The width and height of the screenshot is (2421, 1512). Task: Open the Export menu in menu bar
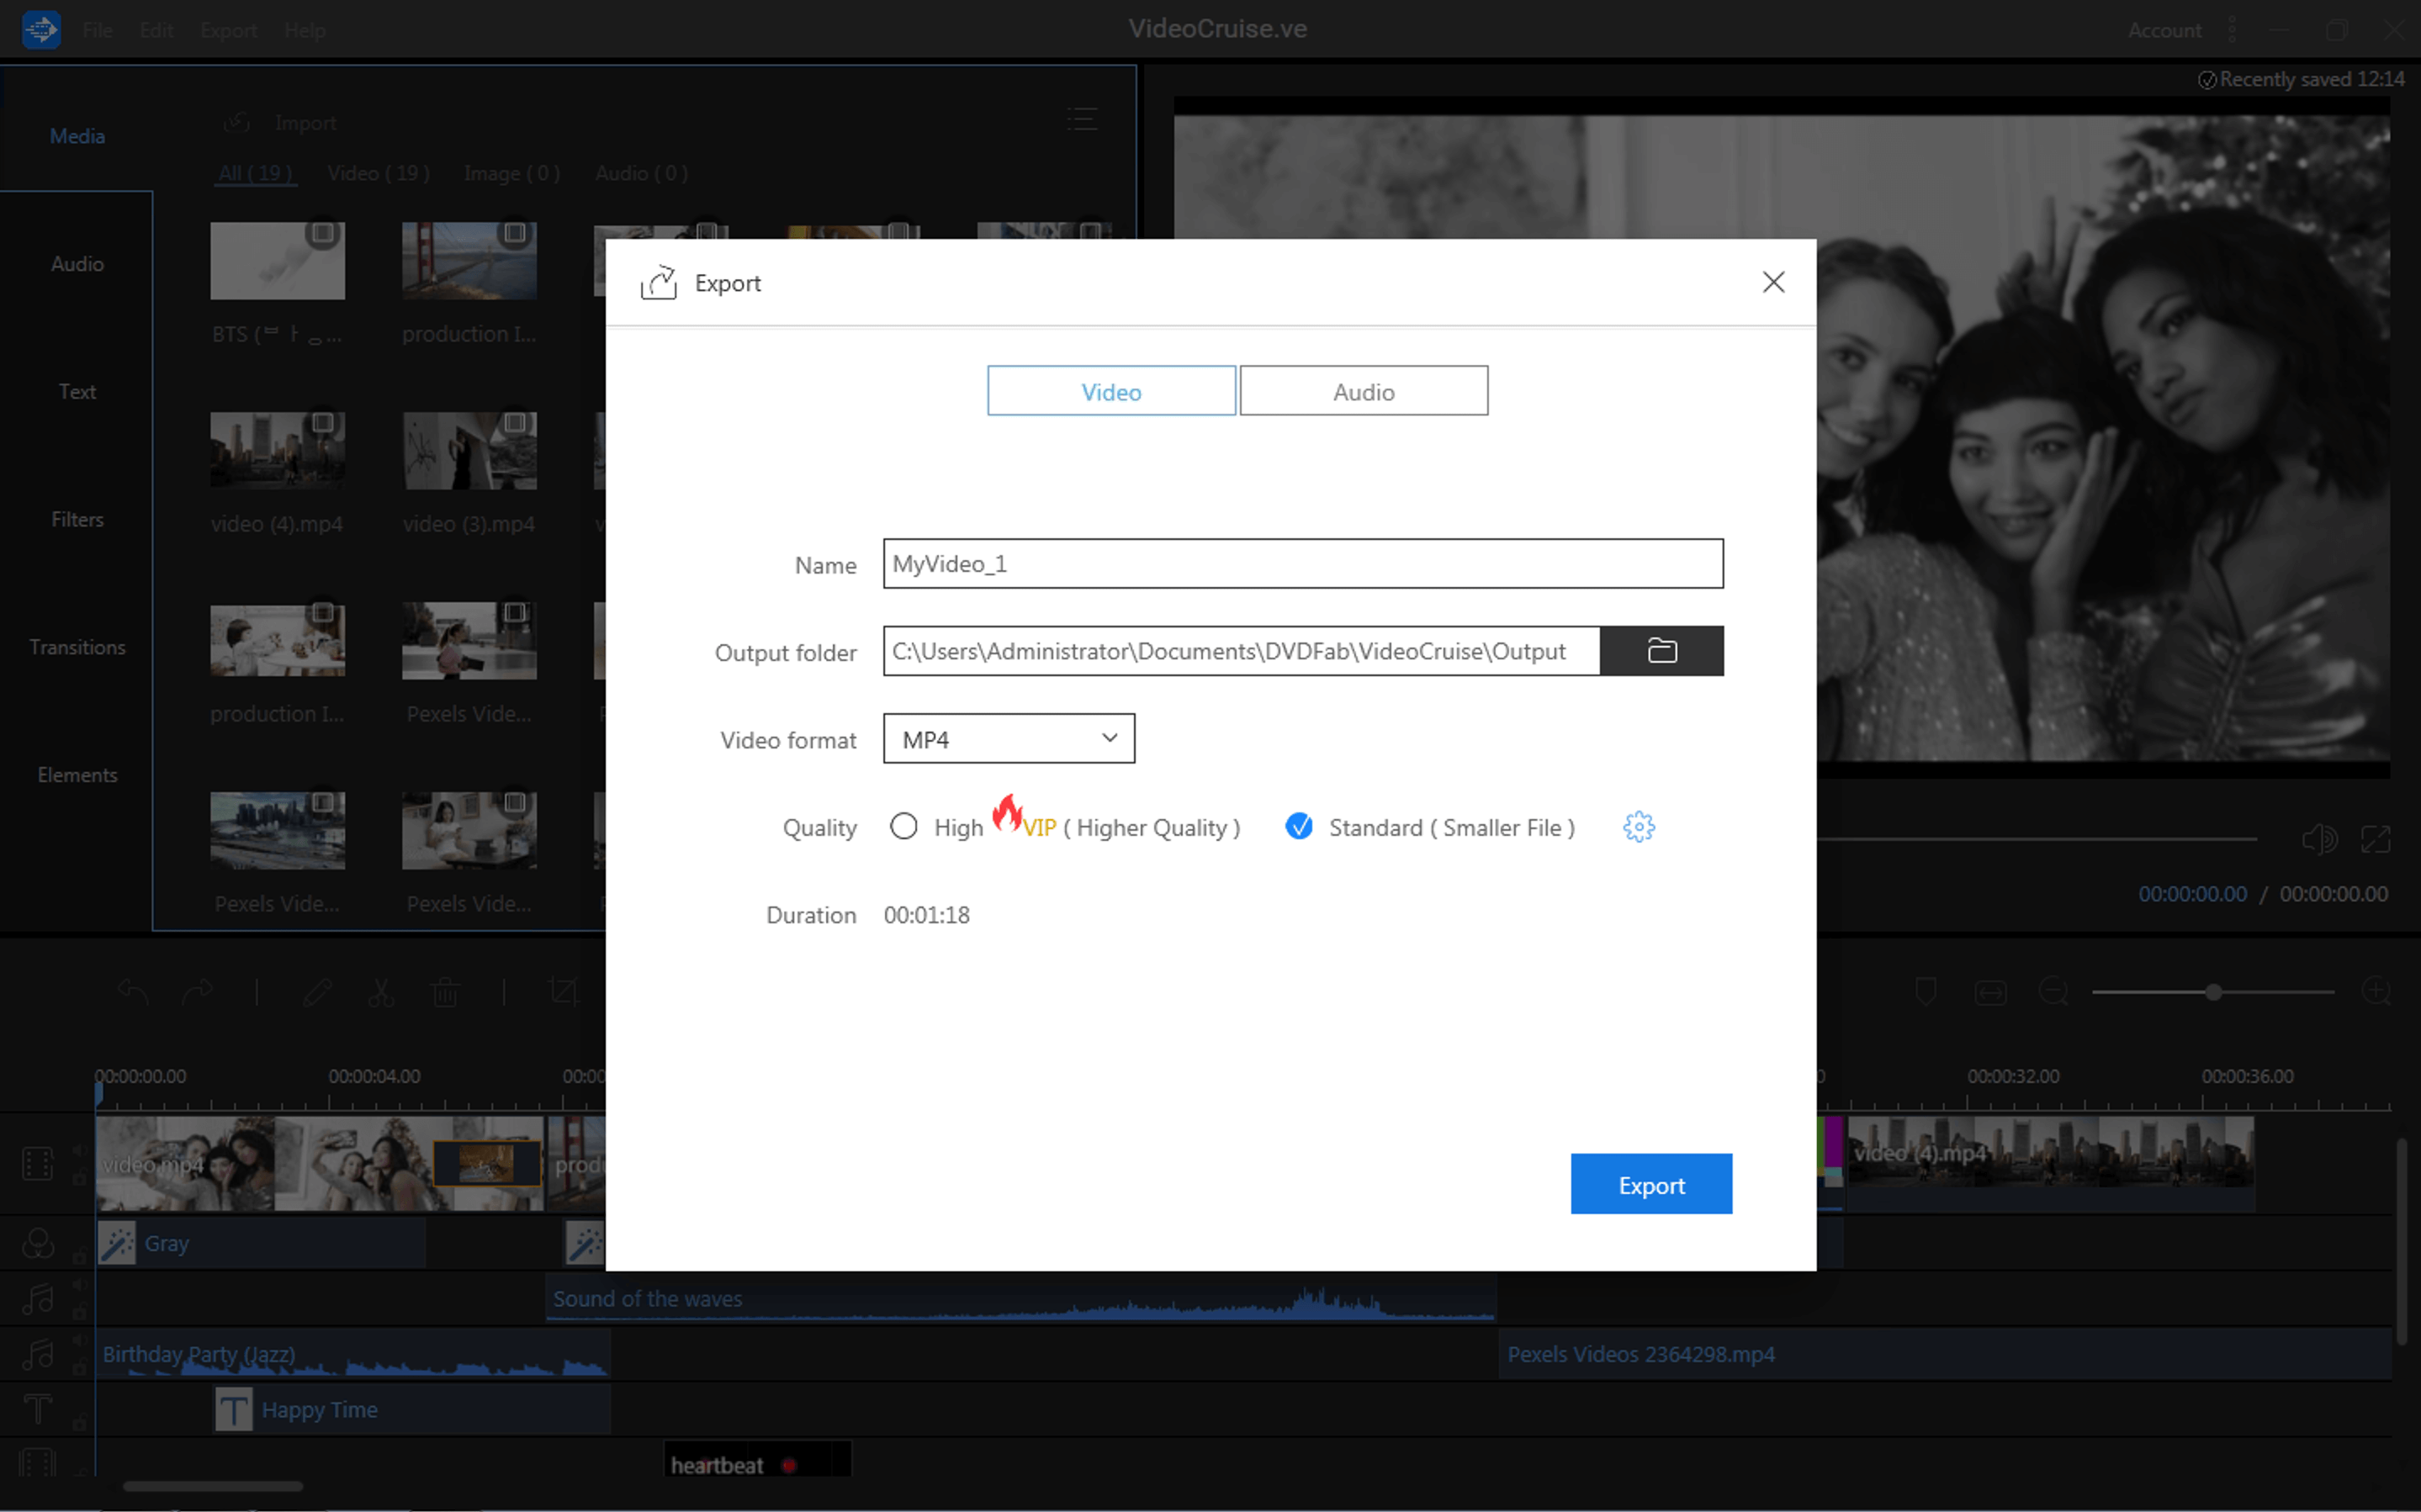228,30
